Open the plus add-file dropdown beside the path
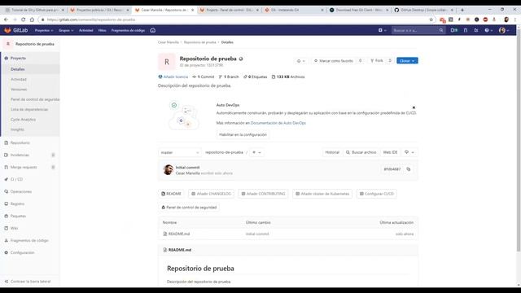 click(x=256, y=152)
